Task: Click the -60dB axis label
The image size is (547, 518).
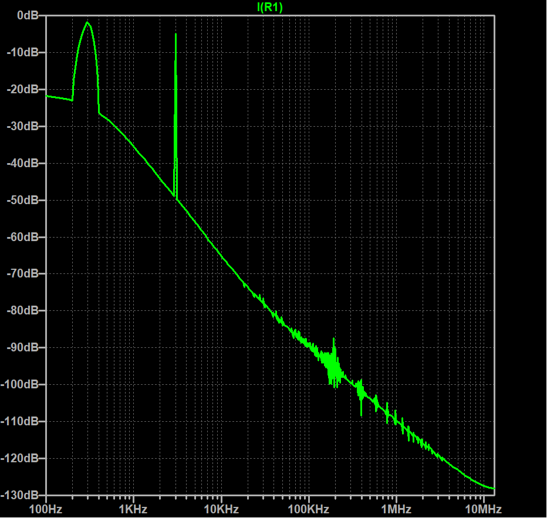Action: 23,237
